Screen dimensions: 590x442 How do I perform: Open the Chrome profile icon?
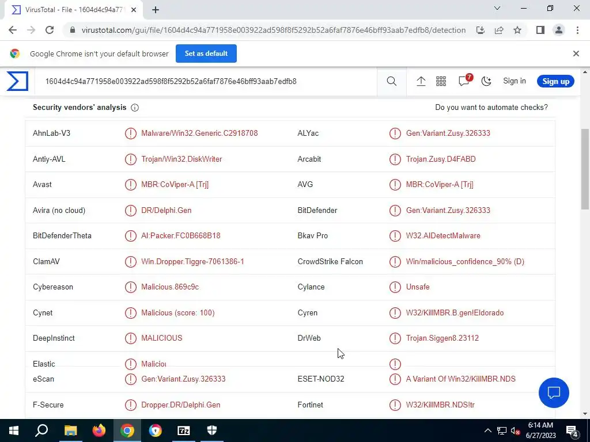[x=559, y=30]
